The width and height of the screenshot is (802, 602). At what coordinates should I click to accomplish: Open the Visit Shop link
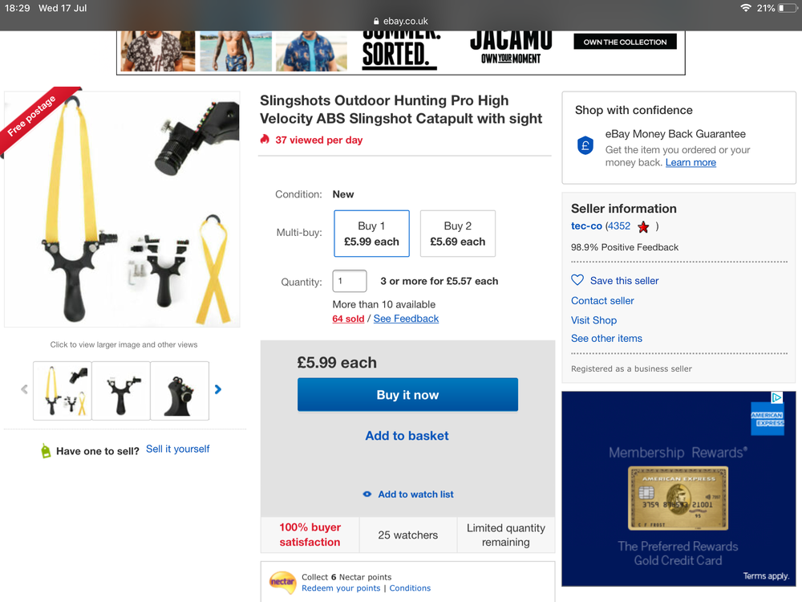(x=593, y=320)
